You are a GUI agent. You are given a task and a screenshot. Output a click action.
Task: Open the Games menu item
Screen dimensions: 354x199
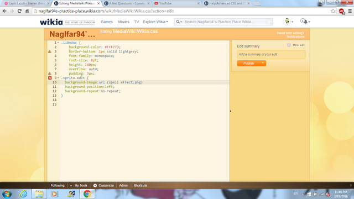click(x=107, y=22)
